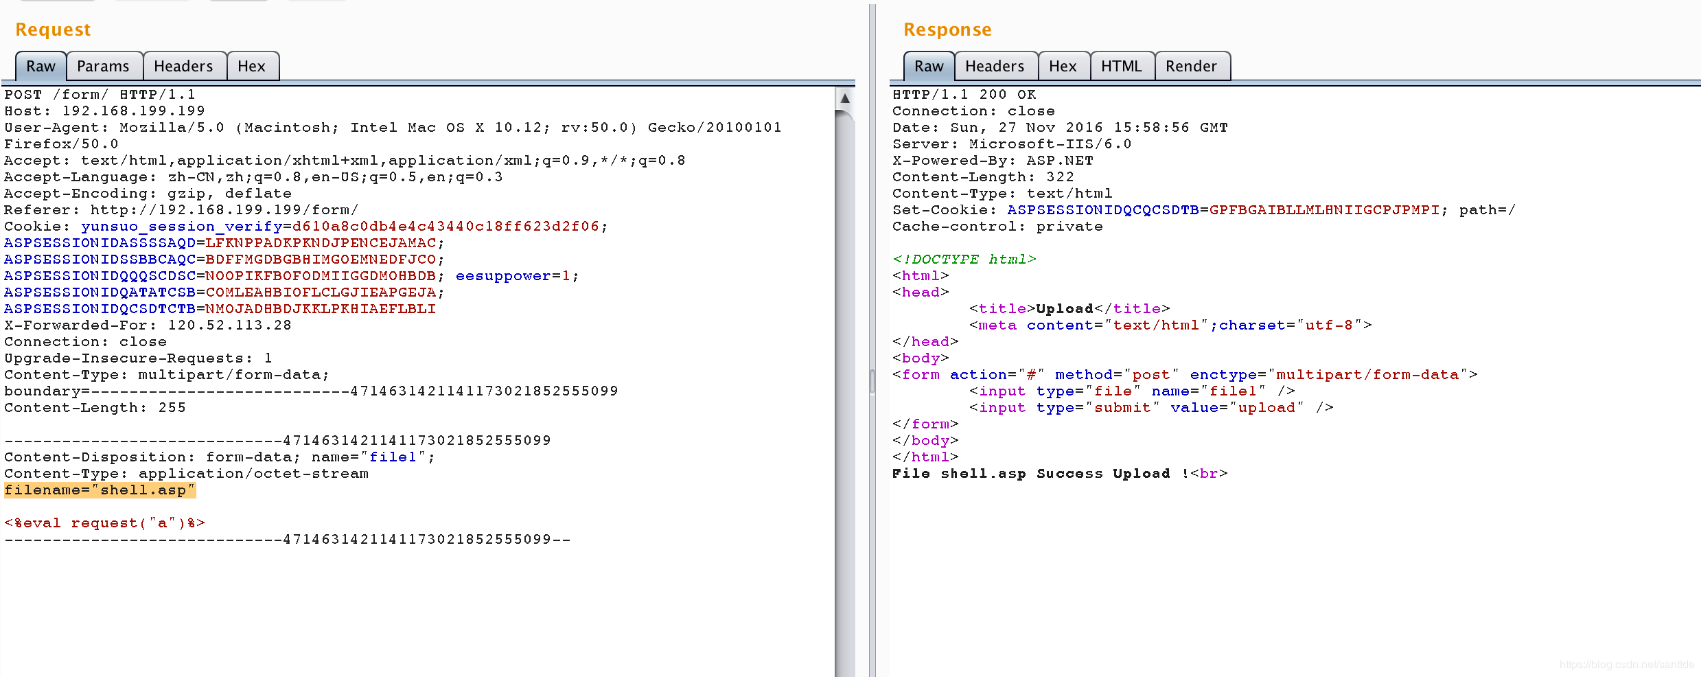Click the Referer header line in request
The image size is (1701, 677).
point(181,209)
